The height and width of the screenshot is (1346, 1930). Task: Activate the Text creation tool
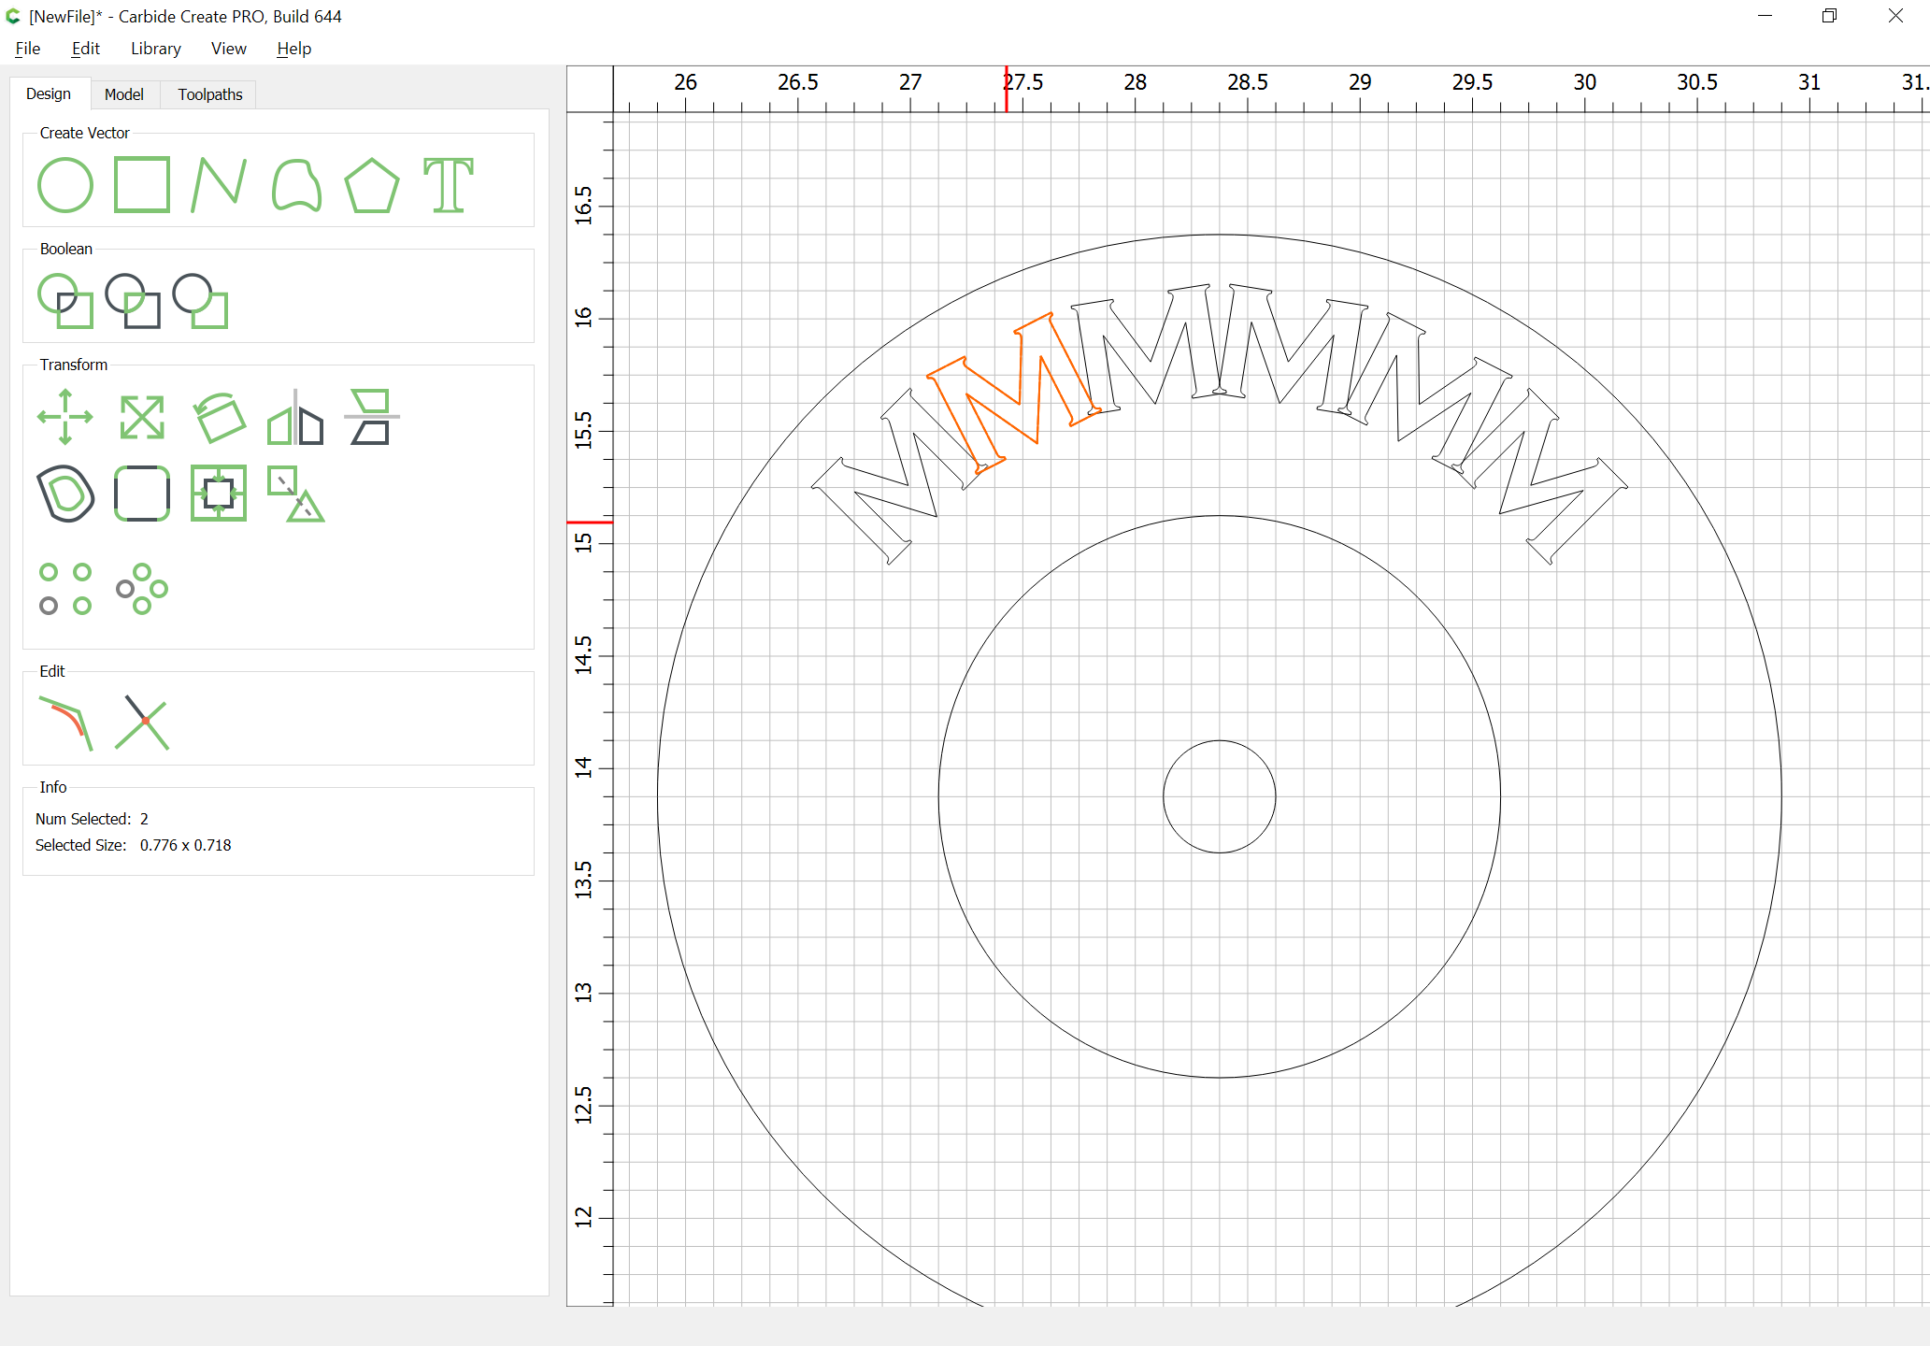click(449, 185)
